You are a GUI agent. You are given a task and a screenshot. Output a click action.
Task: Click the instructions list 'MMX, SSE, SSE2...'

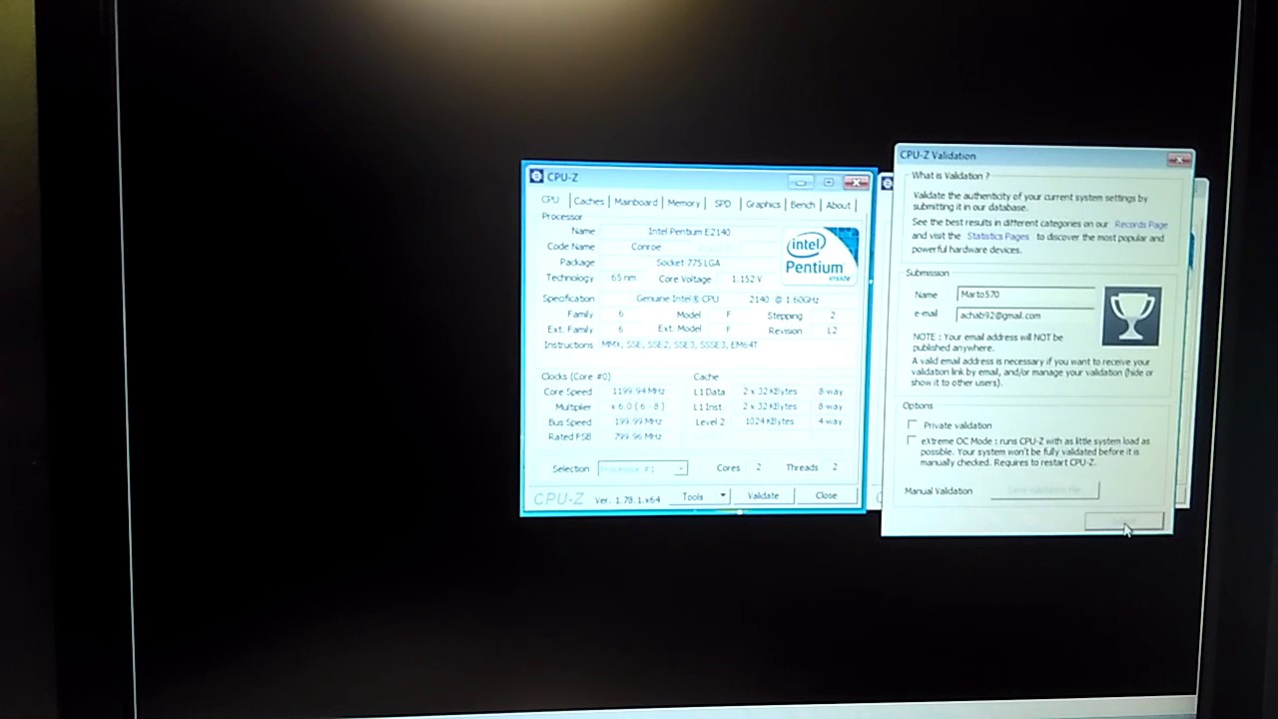(x=679, y=345)
